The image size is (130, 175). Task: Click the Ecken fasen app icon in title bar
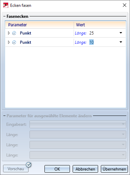pyautogui.click(x=6, y=5)
